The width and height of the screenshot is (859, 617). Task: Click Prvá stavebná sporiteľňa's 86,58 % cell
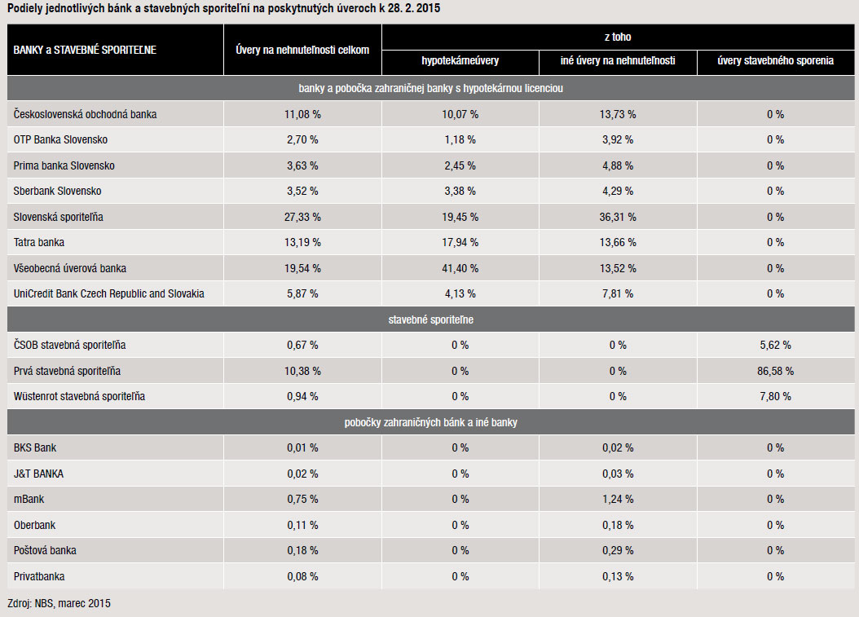point(775,371)
